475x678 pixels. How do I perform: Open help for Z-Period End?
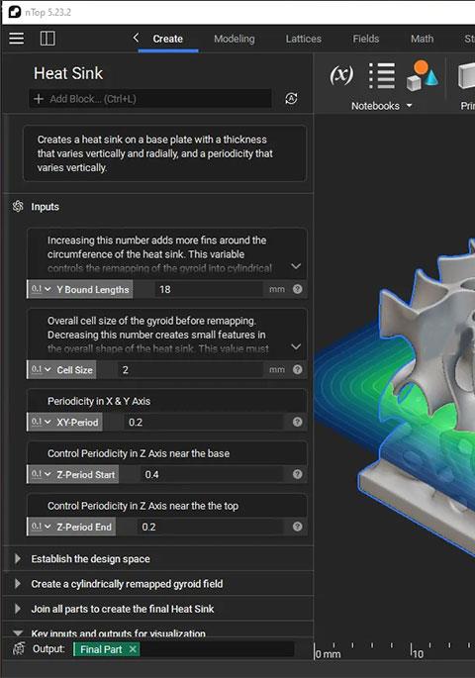[x=297, y=527]
